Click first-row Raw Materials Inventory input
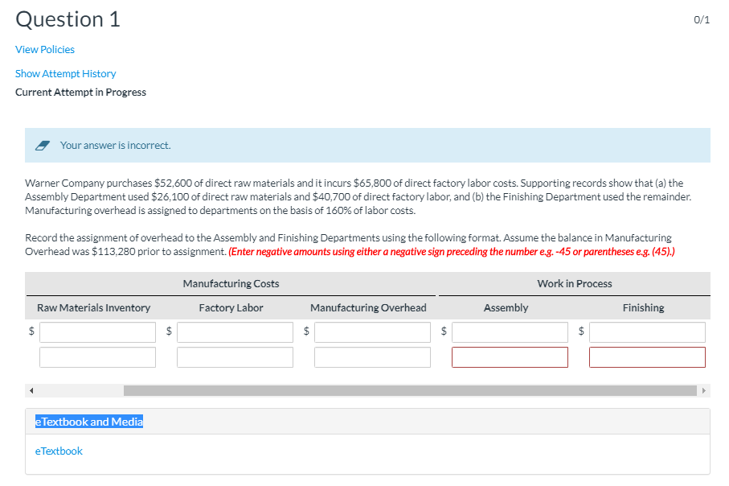Viewport: 729px width, 486px height. click(x=97, y=332)
